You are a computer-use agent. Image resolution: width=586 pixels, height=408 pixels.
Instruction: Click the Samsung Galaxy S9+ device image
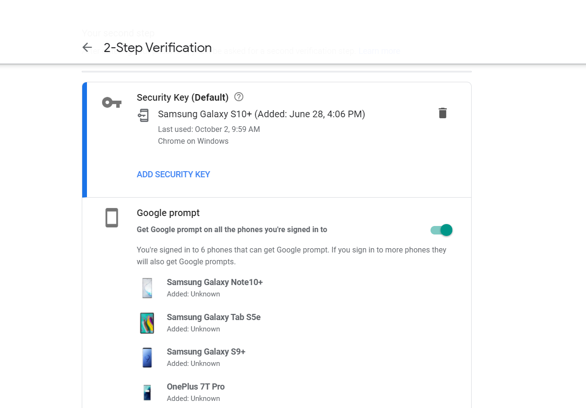(x=147, y=357)
